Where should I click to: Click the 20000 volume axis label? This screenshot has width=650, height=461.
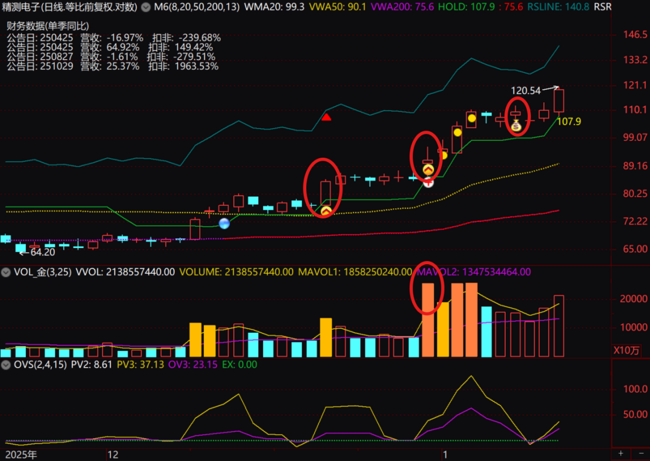633,299
